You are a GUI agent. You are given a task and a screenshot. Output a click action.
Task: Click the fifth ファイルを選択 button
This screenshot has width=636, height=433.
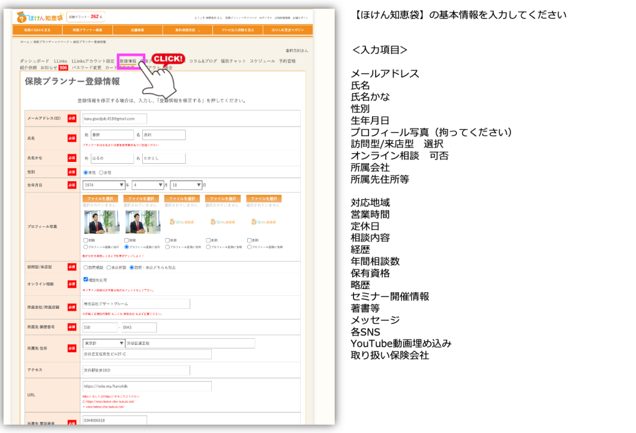264,199
